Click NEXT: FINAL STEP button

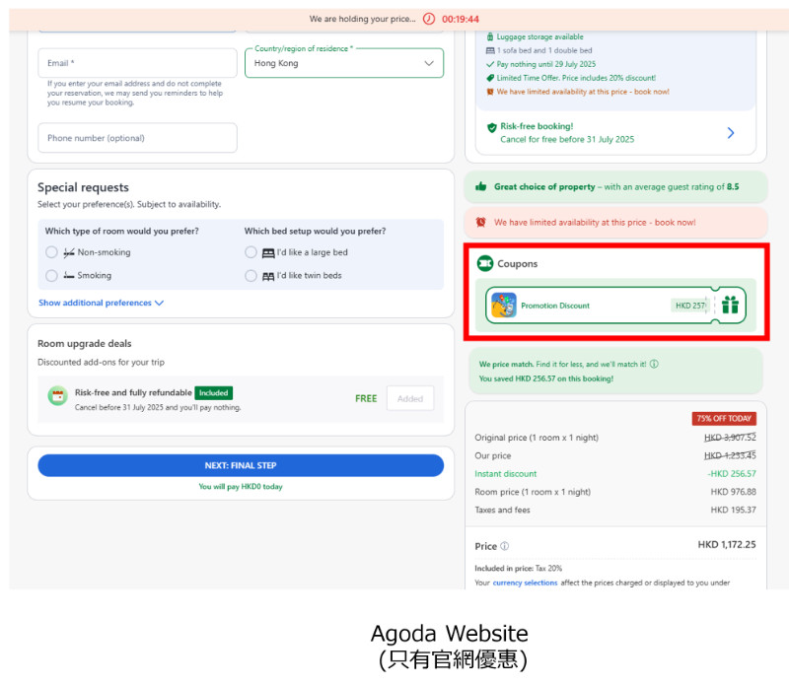(241, 465)
